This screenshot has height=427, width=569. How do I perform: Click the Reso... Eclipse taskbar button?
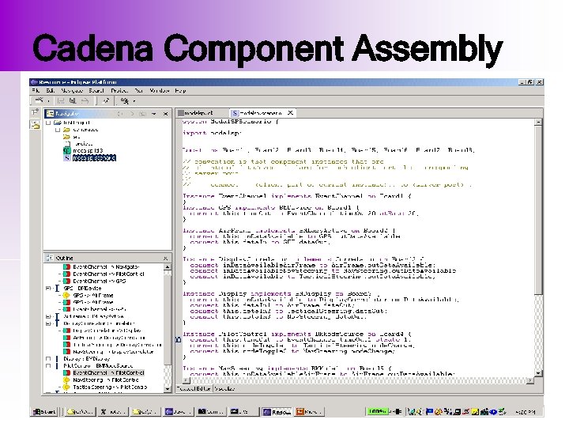click(277, 412)
